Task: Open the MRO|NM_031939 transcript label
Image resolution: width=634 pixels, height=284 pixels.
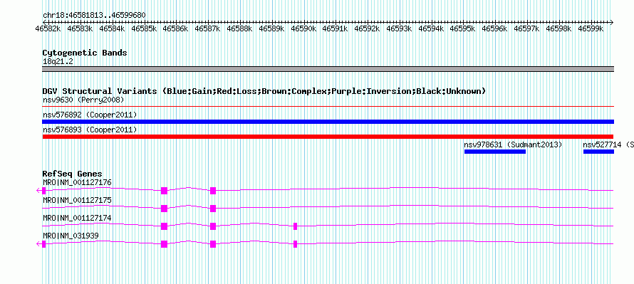Action: 71,236
